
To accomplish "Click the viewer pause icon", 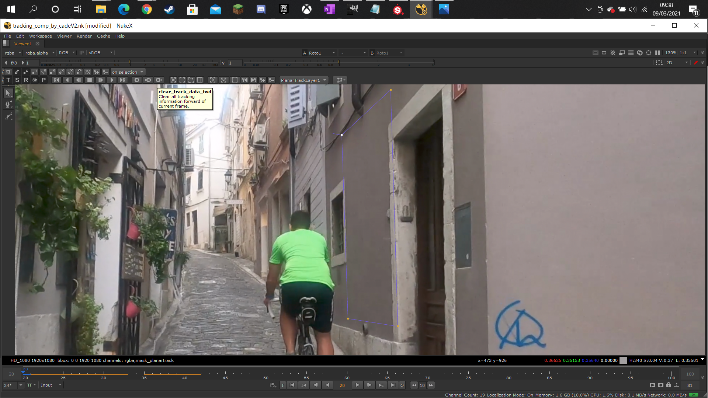I will coord(657,53).
